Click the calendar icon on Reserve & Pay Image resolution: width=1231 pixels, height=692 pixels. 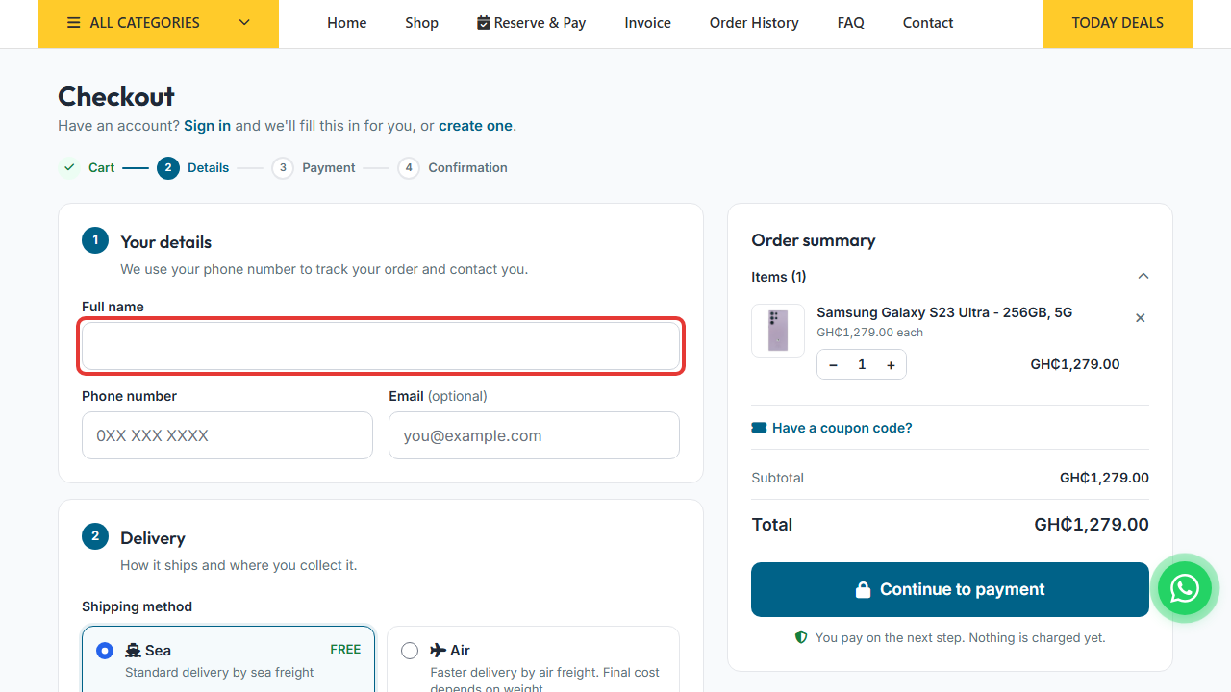pos(484,23)
